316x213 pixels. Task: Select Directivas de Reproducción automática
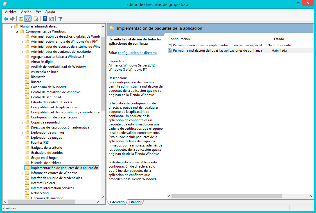click(x=60, y=127)
